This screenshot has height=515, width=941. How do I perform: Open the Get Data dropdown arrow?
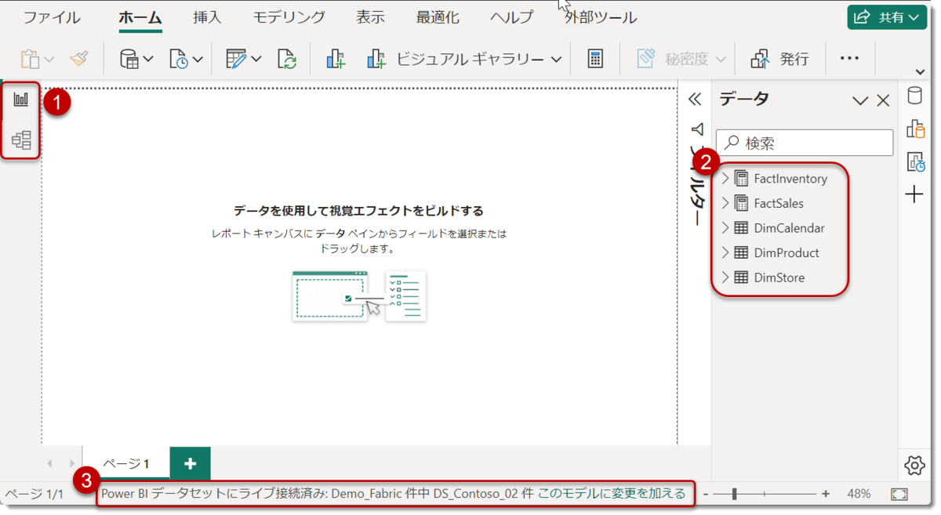[148, 60]
